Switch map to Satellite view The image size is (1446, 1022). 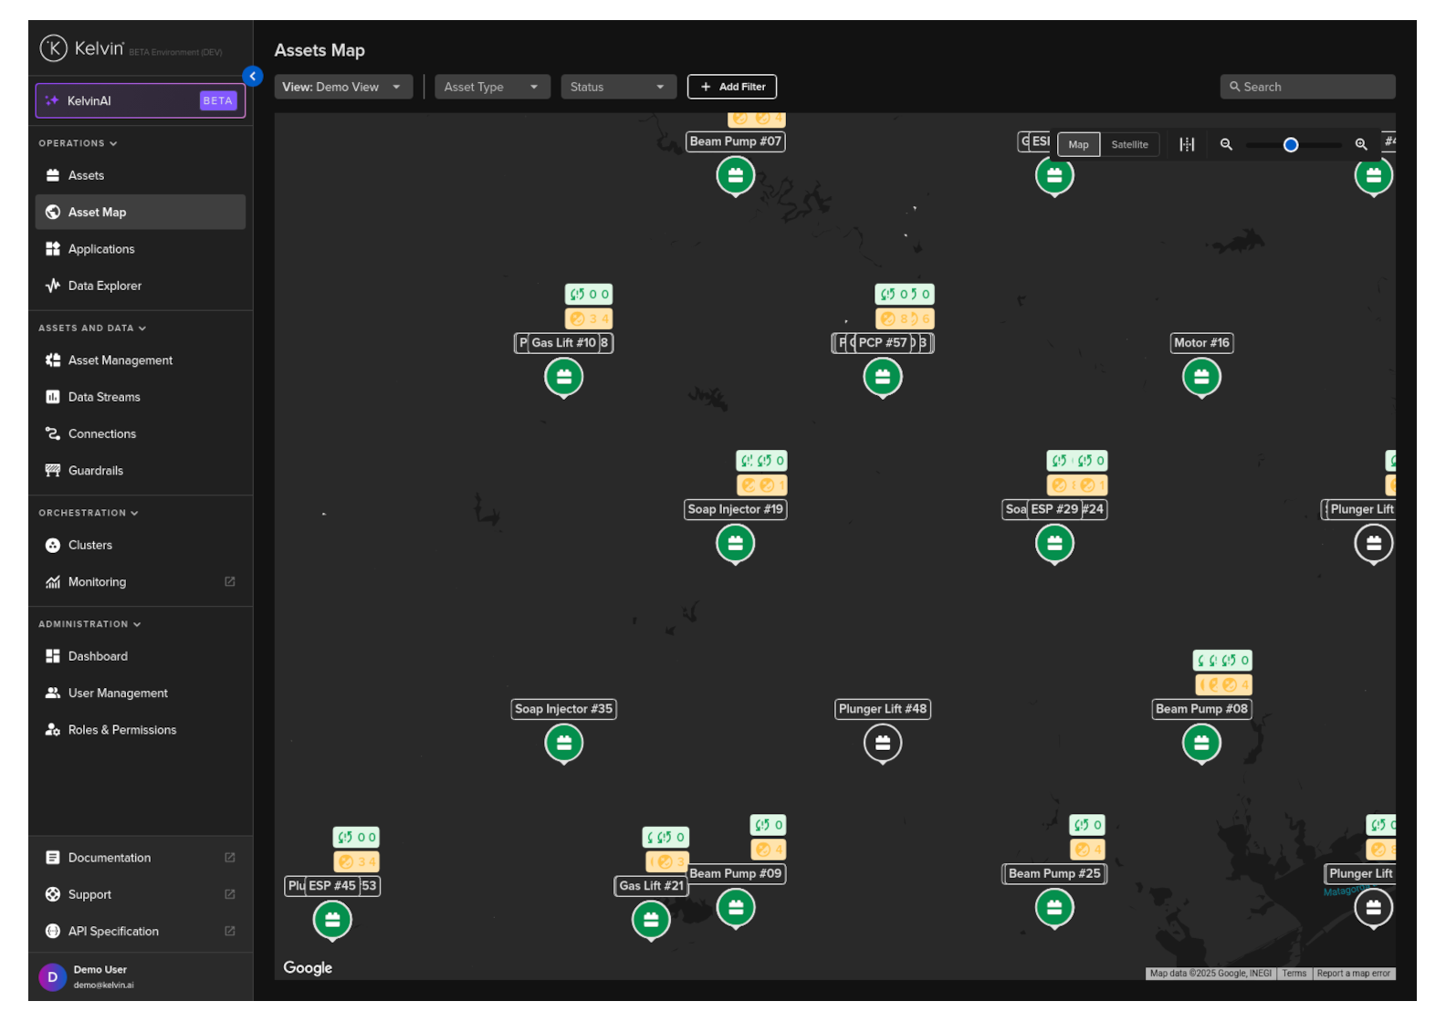coord(1129,145)
